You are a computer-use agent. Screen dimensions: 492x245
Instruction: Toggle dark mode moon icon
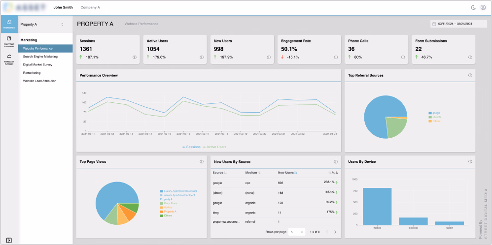473,7
